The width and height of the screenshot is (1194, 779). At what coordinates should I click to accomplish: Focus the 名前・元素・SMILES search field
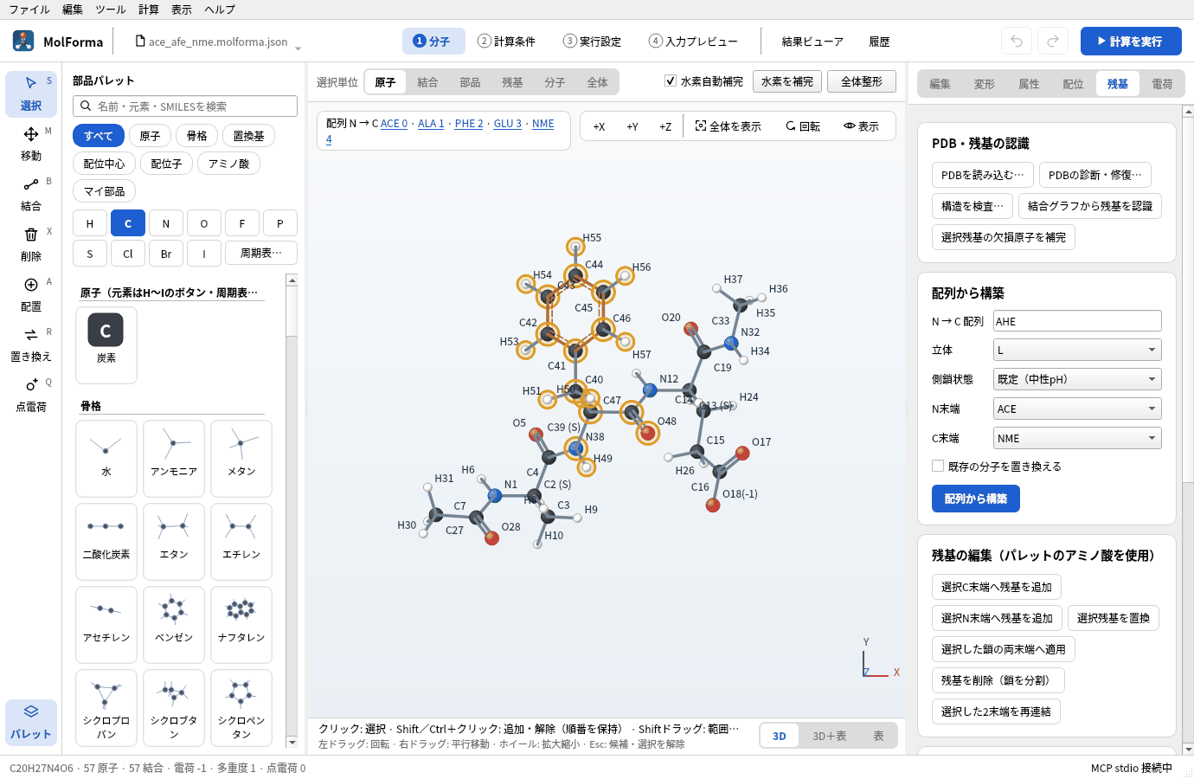(185, 106)
